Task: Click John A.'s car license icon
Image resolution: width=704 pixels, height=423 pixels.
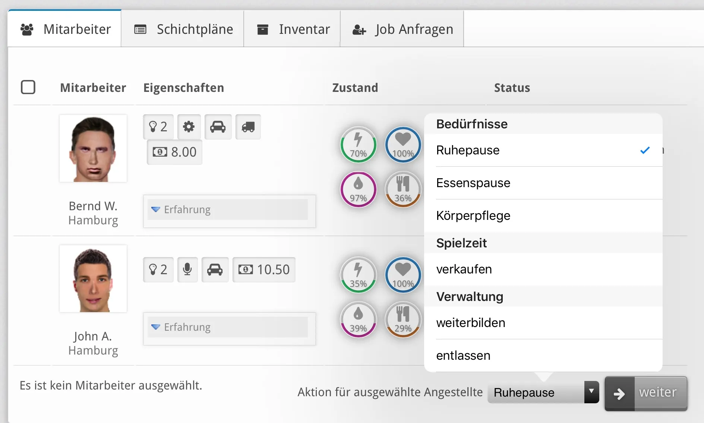Action: 215,270
